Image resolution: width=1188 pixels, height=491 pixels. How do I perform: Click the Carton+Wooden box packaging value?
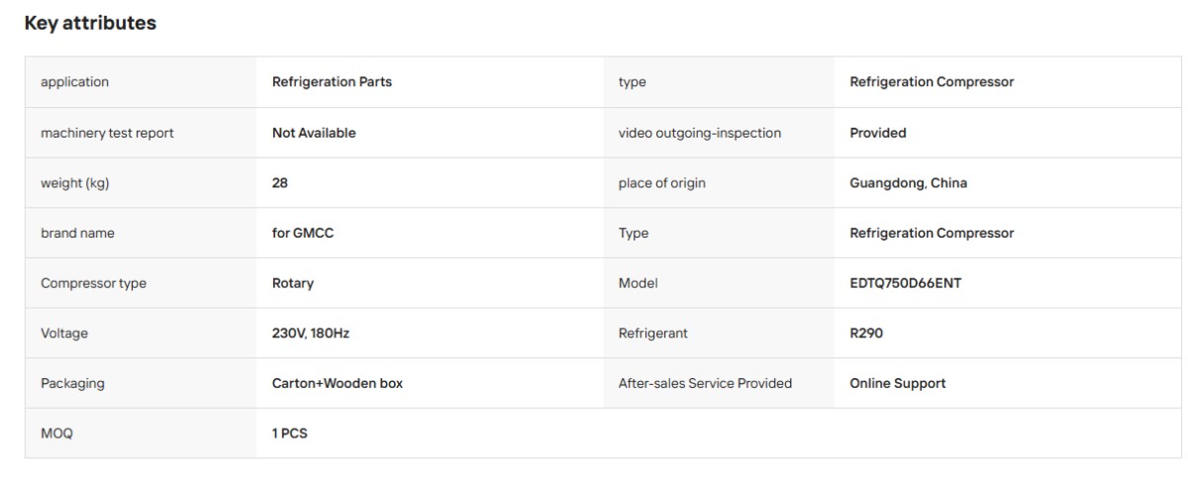[x=338, y=383]
